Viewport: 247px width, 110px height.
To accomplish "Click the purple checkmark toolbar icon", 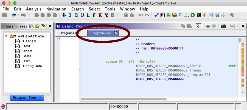I will 156,15.
